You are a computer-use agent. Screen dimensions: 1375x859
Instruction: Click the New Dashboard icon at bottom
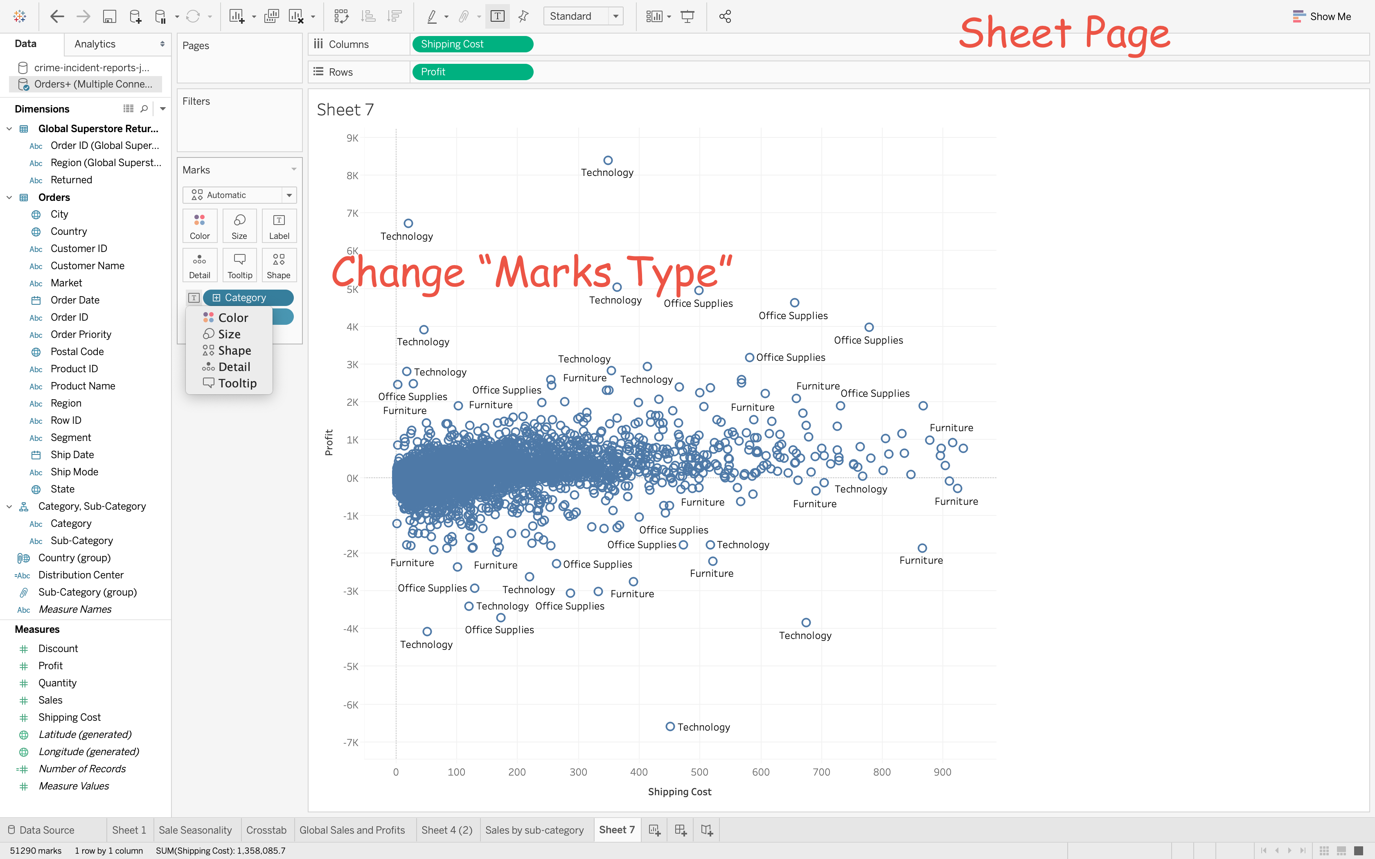pyautogui.click(x=680, y=830)
